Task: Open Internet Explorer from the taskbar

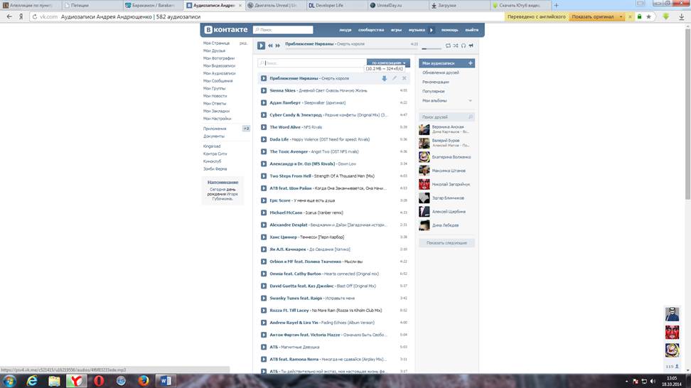Action: [32, 381]
